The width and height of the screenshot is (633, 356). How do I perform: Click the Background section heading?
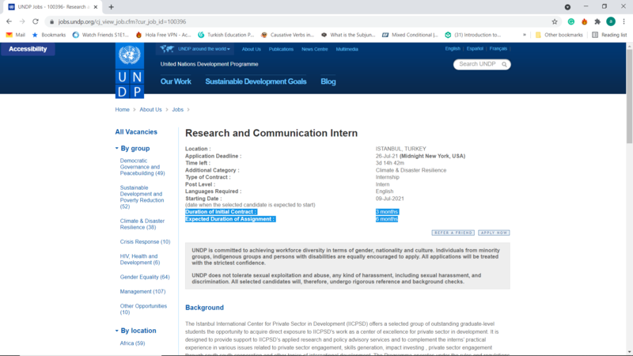point(204,308)
